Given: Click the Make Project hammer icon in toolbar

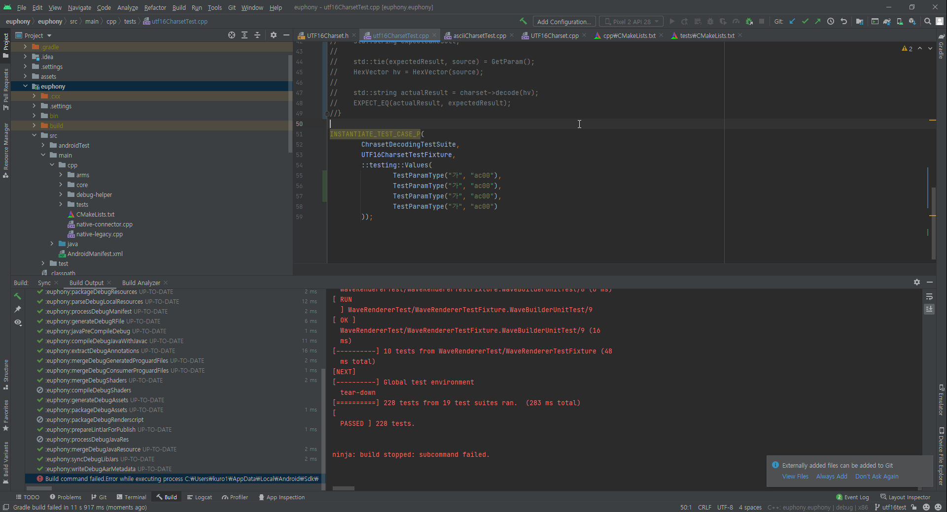Looking at the screenshot, I should pos(523,21).
